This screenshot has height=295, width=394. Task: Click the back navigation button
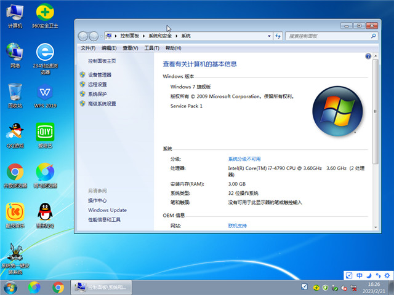click(82, 36)
